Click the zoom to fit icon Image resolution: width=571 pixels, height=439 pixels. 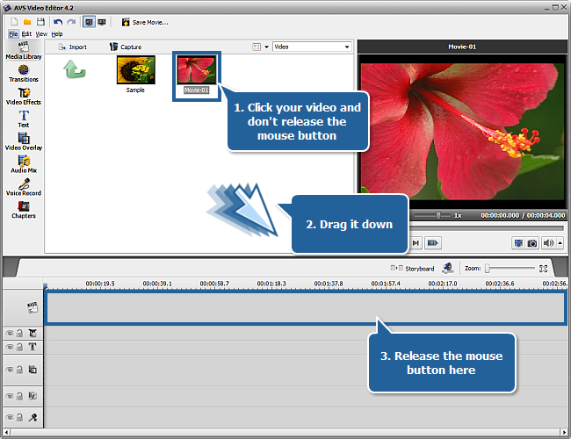pos(543,269)
